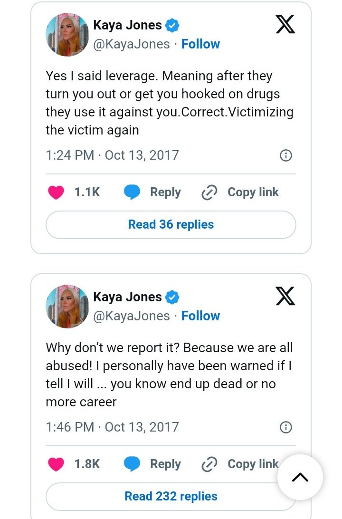The image size is (342, 519).
Task: Click the X logo on second tweet
Action: (x=285, y=296)
